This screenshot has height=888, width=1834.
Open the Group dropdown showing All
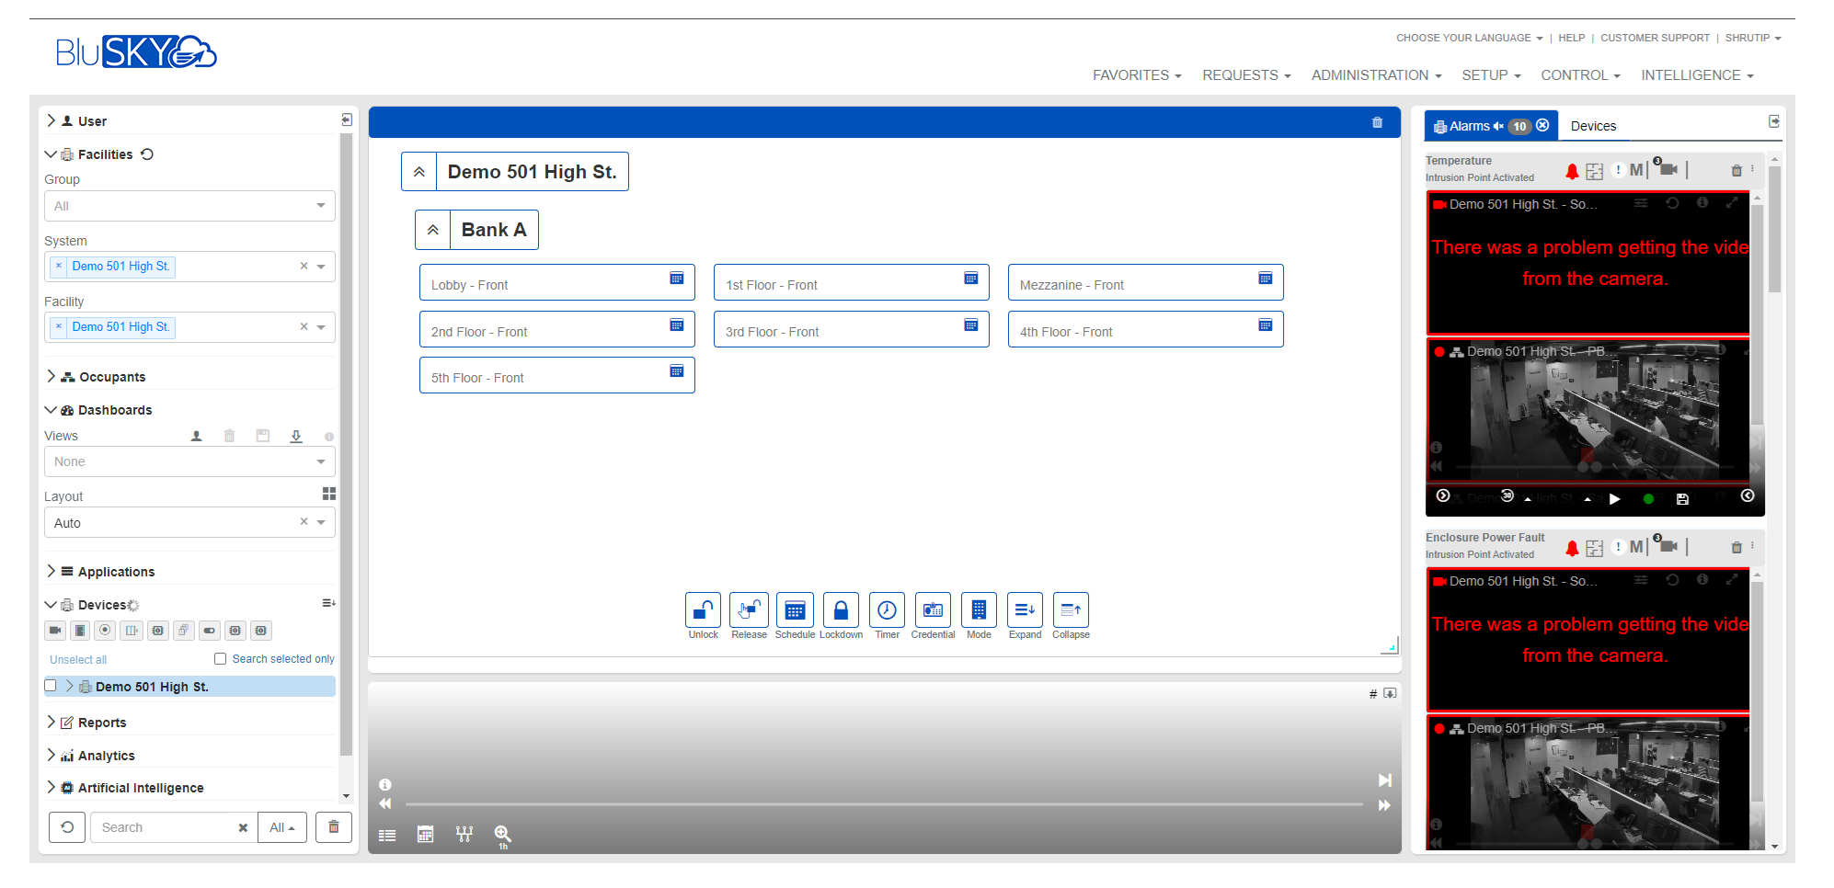189,206
